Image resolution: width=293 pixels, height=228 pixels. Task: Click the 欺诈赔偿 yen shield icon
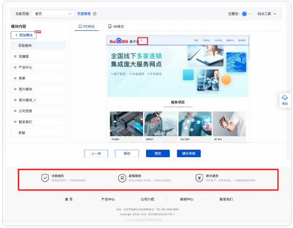pyautogui.click(x=200, y=178)
